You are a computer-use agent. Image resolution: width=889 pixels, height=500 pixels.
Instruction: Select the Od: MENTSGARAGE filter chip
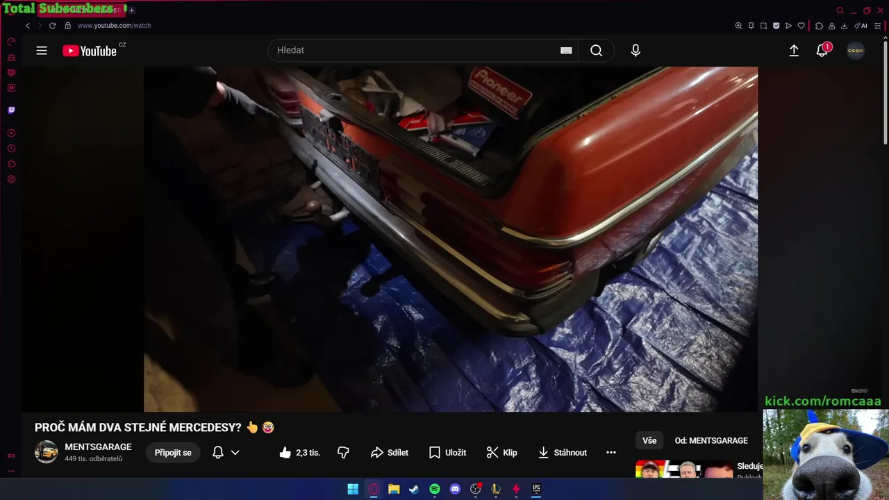click(711, 440)
